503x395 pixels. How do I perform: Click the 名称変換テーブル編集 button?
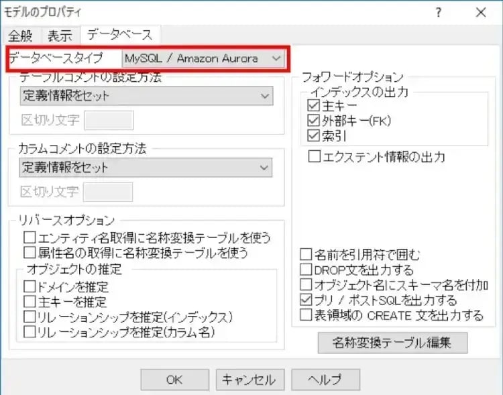pos(392,342)
